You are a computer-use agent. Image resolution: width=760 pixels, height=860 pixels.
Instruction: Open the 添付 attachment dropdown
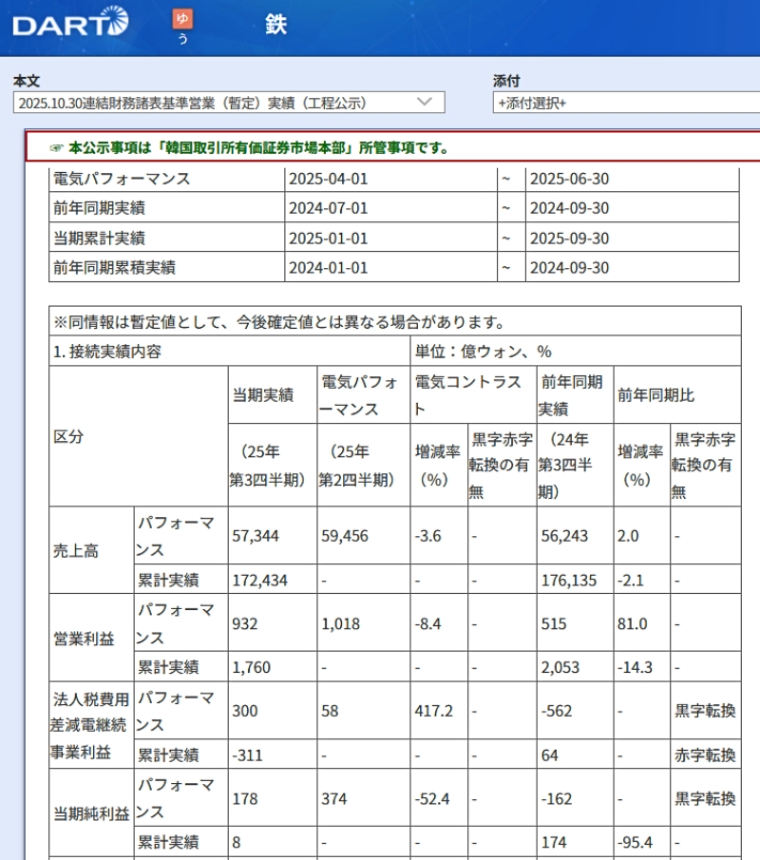click(x=625, y=103)
